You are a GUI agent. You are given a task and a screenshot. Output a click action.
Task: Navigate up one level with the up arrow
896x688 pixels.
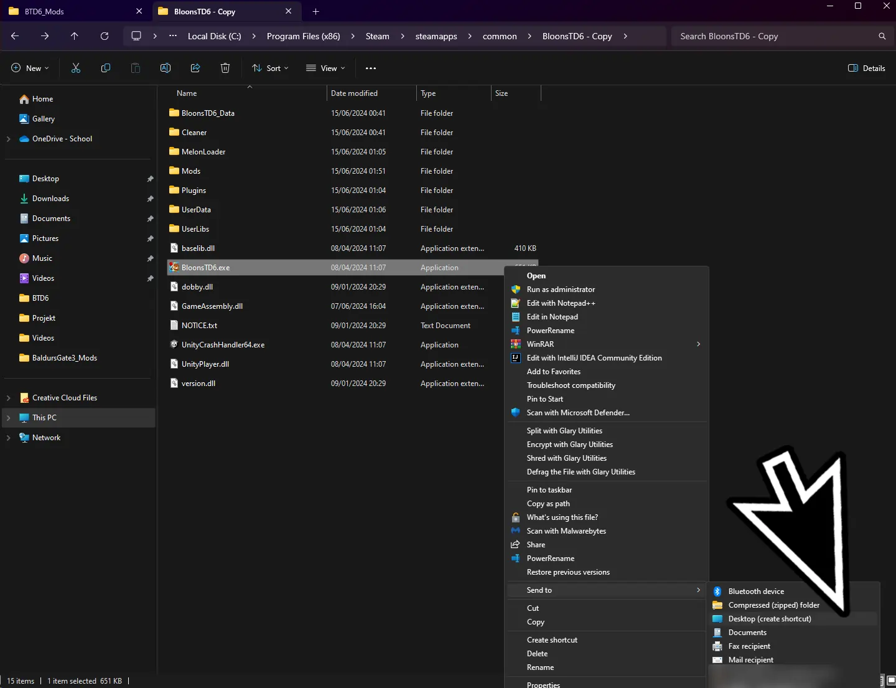74,36
